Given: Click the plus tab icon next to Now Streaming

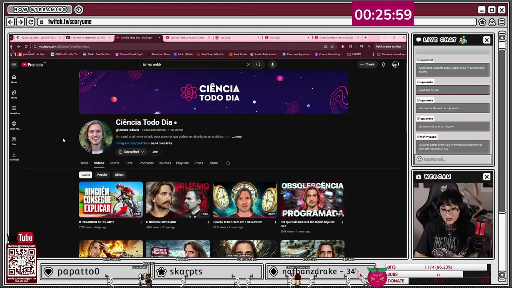Looking at the screenshot, I should coord(79,10).
